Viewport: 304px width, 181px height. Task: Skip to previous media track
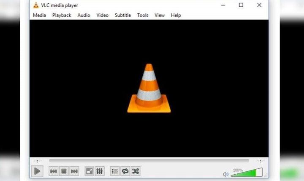(54, 171)
